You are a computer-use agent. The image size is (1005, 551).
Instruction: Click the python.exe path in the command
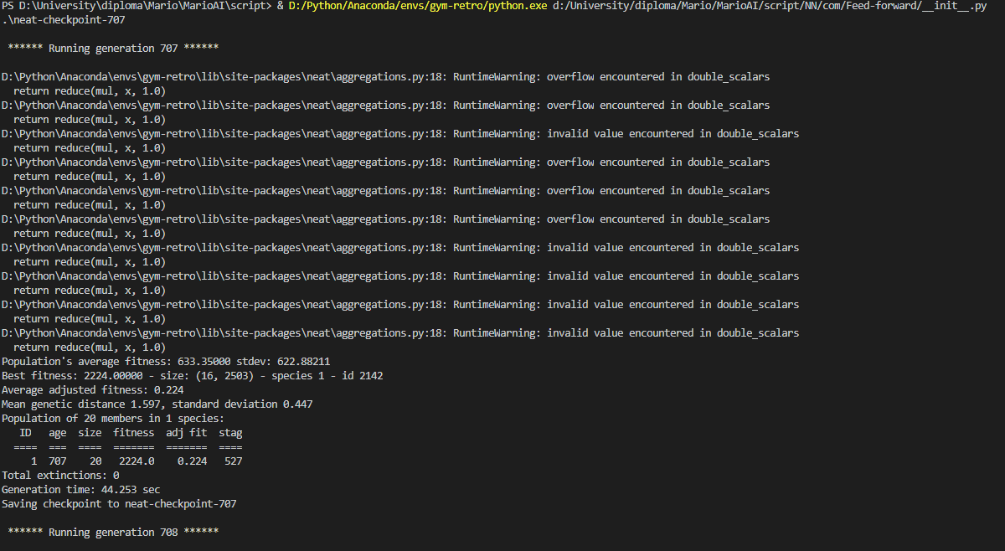[417, 6]
